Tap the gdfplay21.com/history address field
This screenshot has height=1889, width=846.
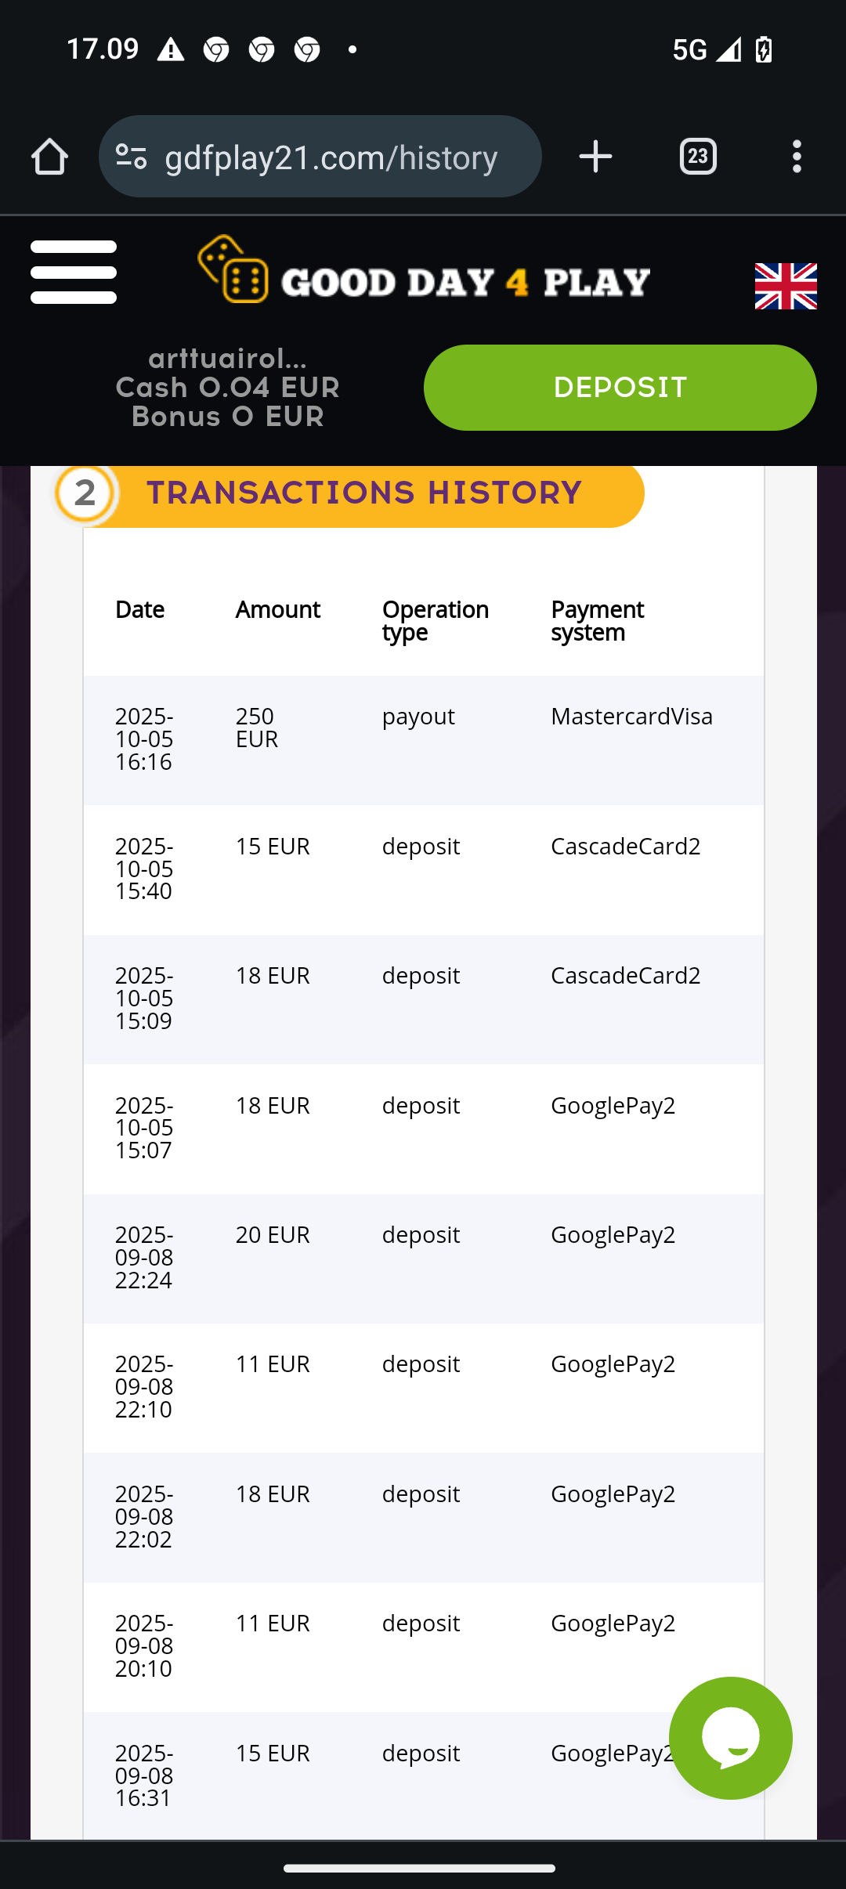tap(331, 158)
